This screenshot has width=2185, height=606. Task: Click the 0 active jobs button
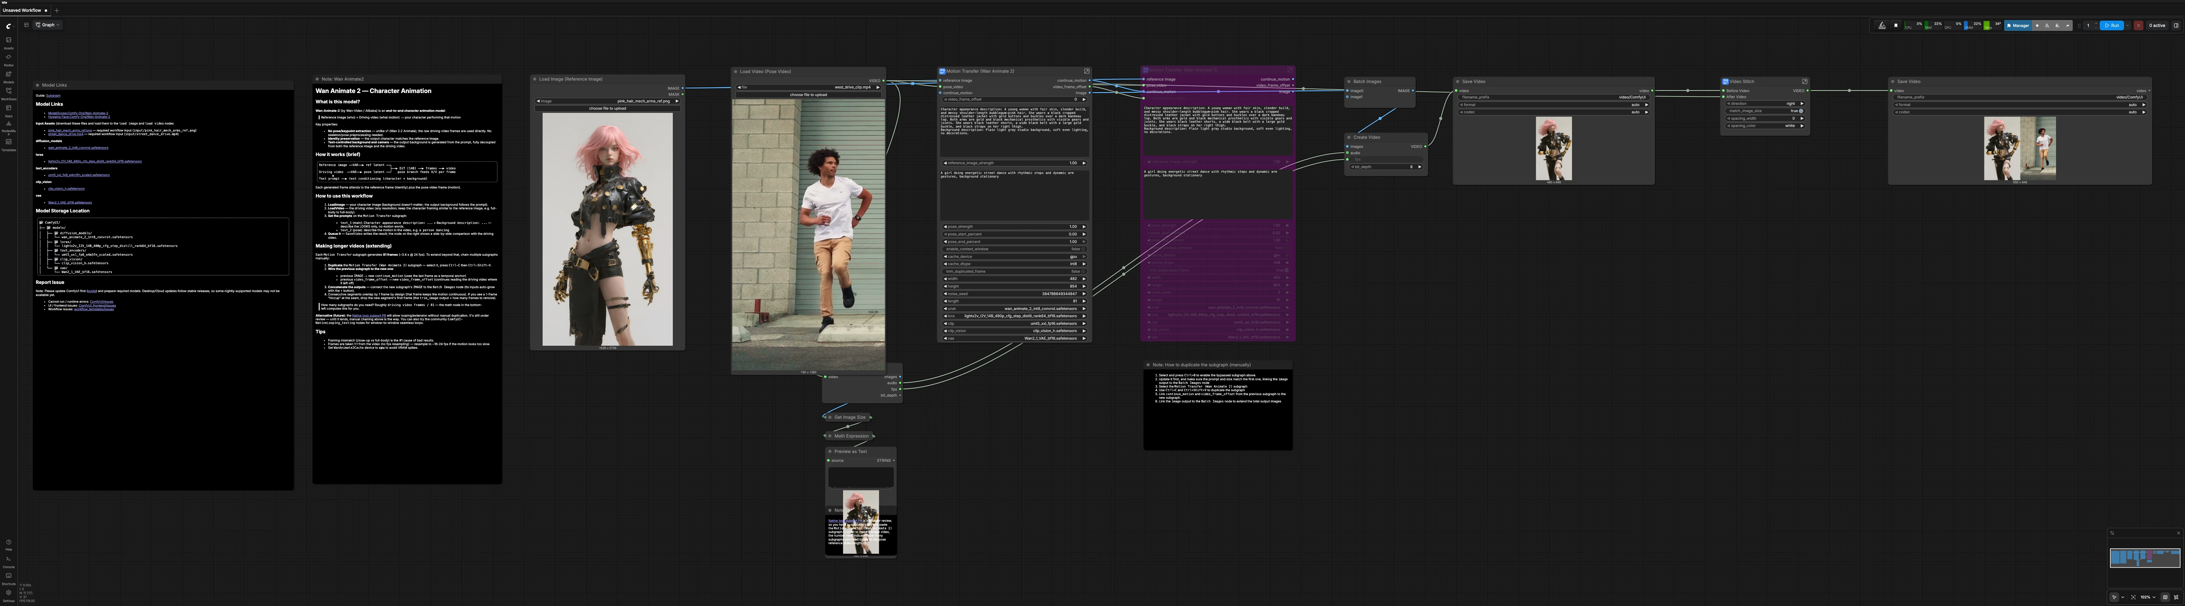2157,25
